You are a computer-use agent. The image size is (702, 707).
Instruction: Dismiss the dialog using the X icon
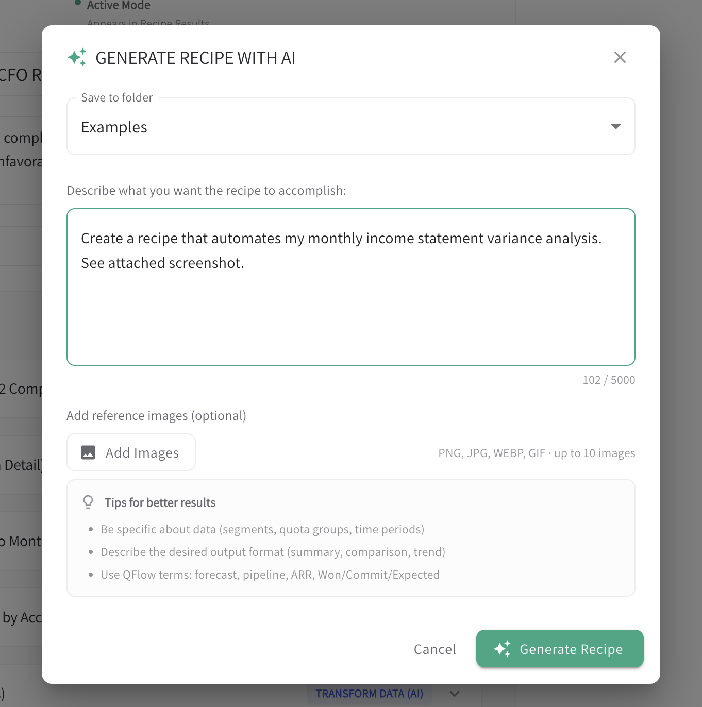click(x=620, y=57)
